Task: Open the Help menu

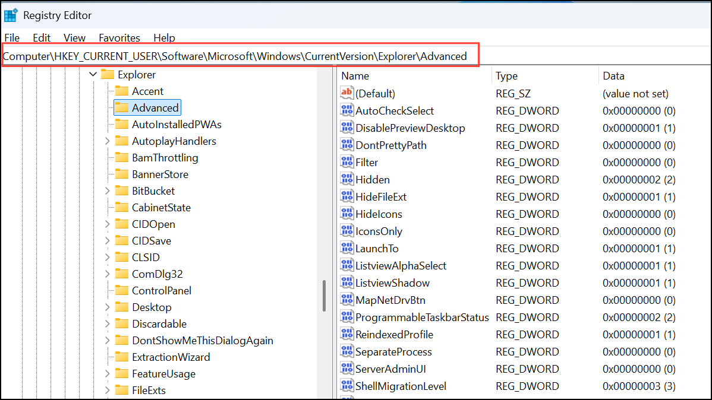Action: point(164,37)
